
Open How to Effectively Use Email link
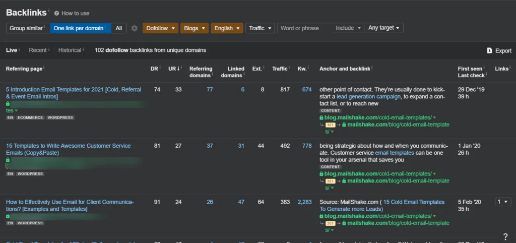click(70, 206)
